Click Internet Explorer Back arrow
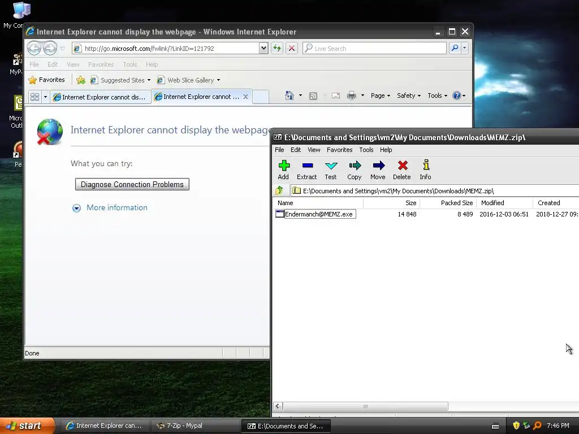This screenshot has height=434, width=579. tap(34, 48)
